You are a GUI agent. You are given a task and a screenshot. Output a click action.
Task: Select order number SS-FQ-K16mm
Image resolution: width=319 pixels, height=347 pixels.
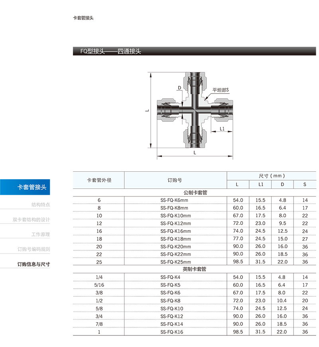(175, 231)
